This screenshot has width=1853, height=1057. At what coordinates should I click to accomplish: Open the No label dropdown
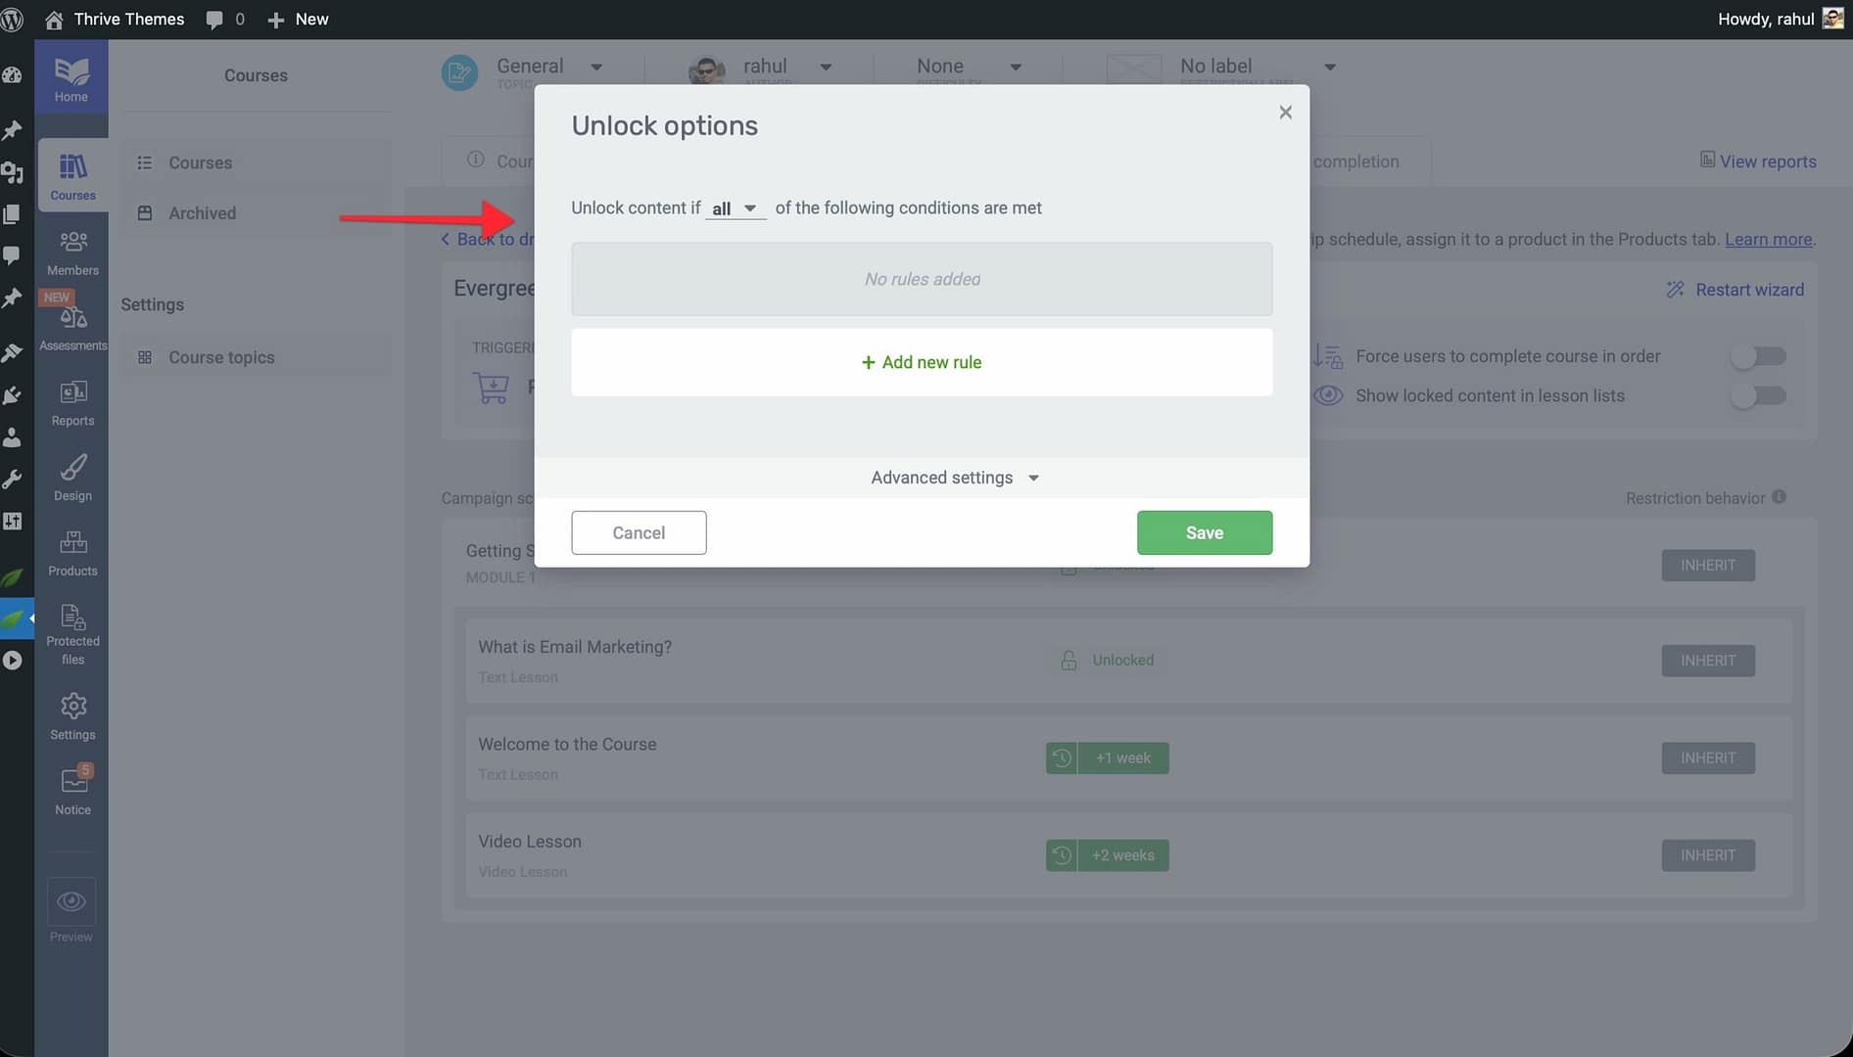pos(1258,67)
